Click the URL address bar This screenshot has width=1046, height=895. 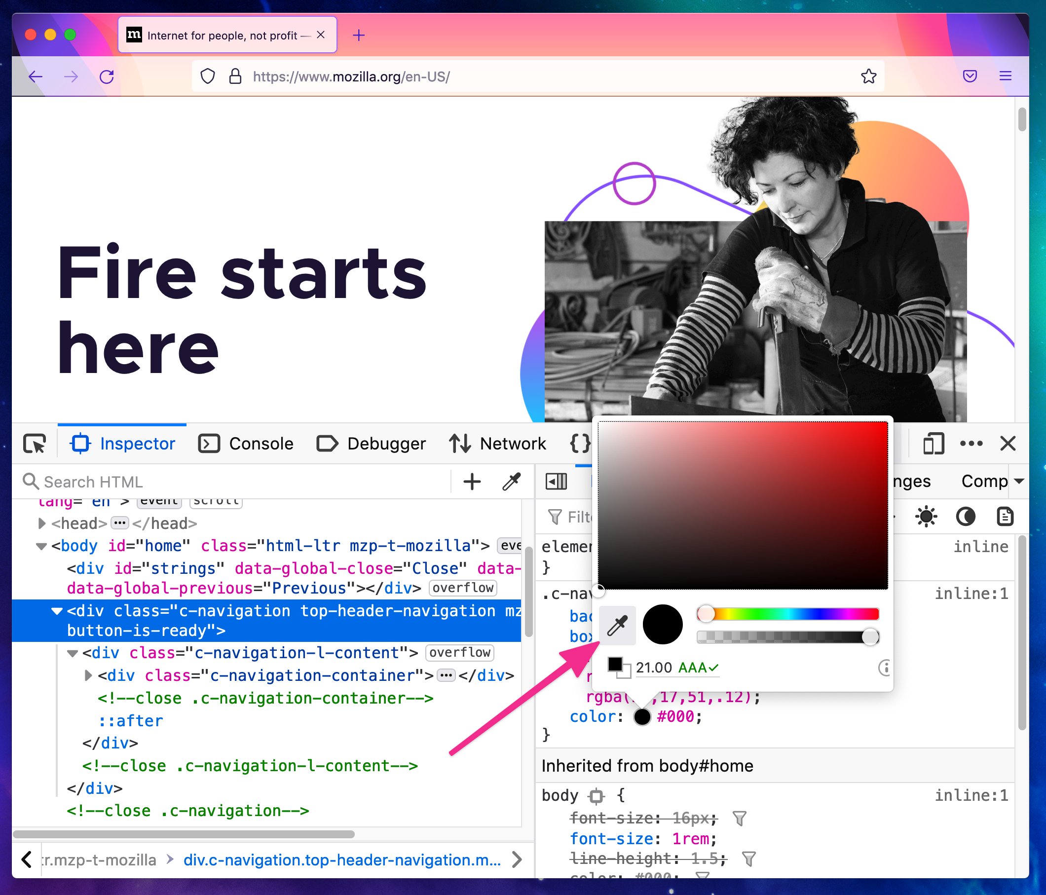coord(538,76)
